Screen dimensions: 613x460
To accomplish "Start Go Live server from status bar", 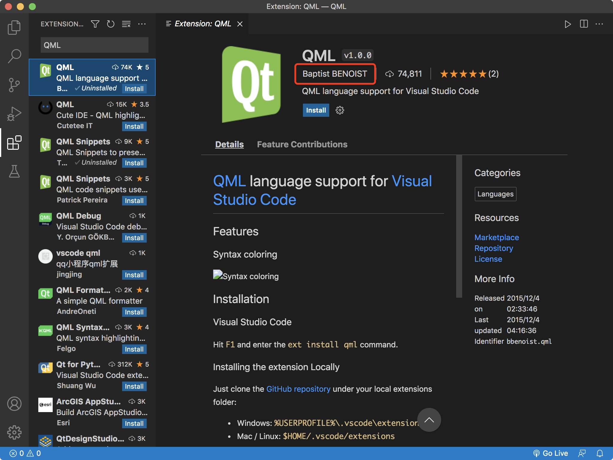I will coord(551,453).
